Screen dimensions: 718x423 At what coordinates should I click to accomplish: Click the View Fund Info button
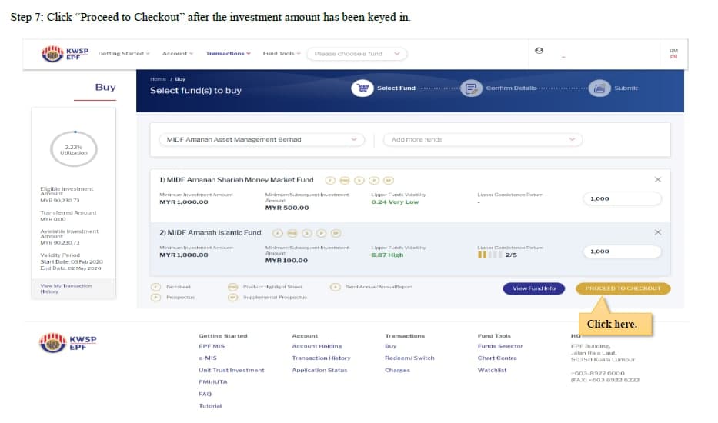pos(533,288)
